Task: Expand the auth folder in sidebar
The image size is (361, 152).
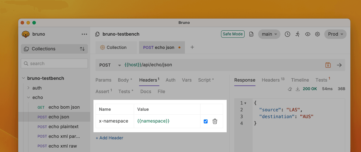Action: (29, 88)
